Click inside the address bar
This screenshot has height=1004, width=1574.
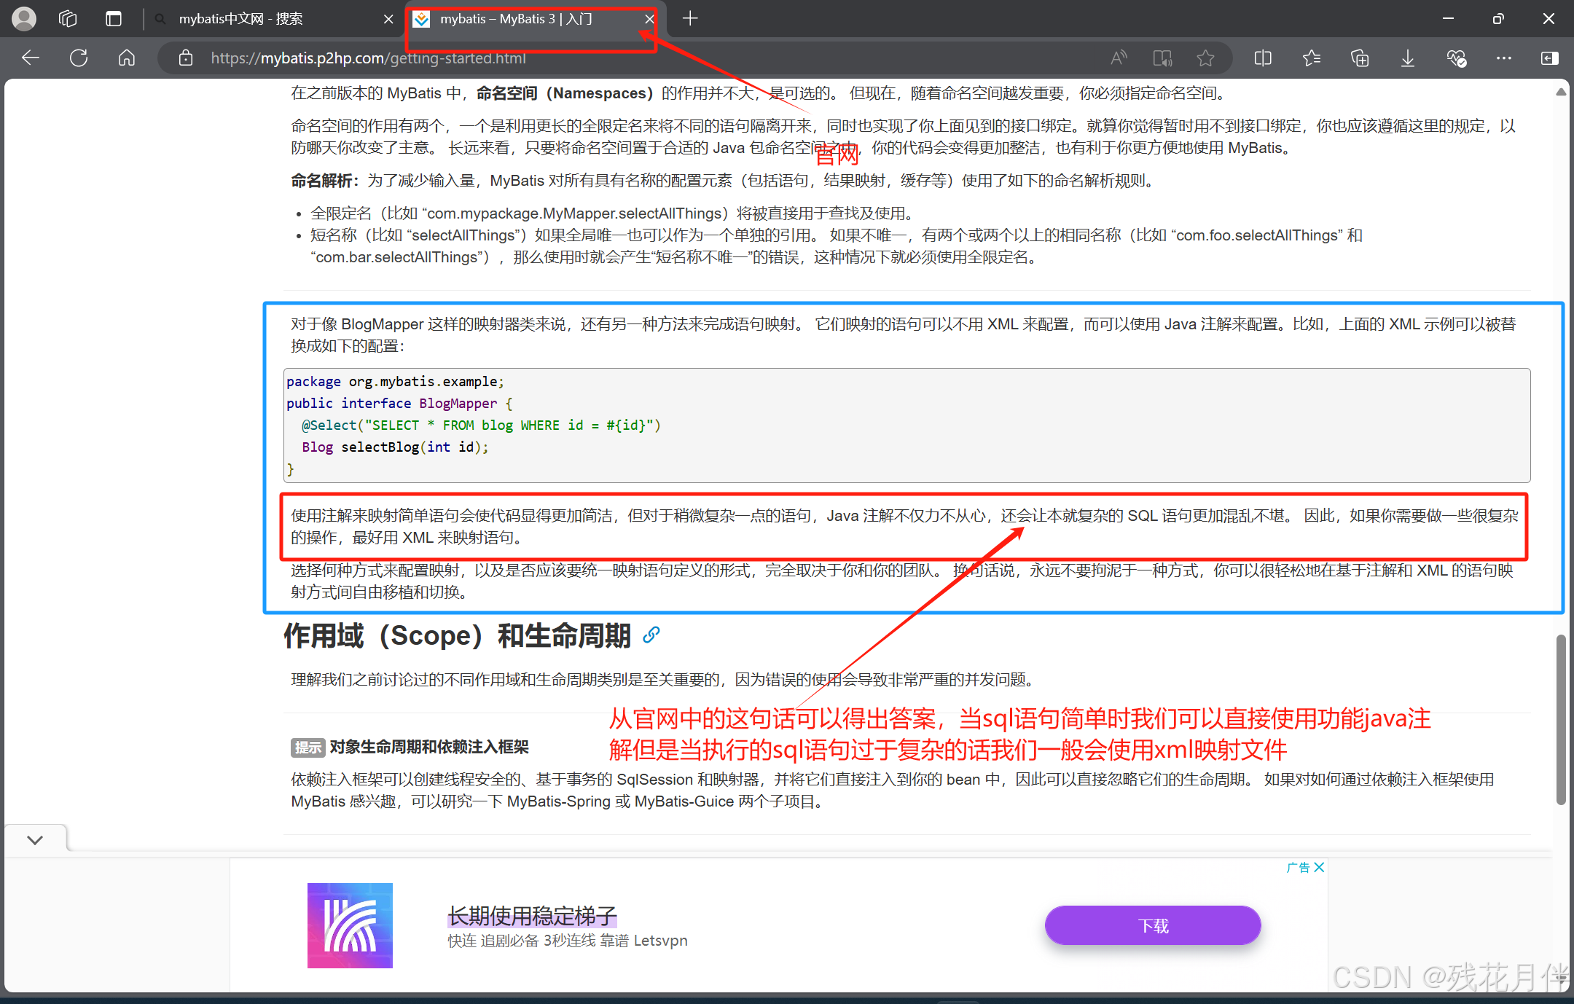(510, 58)
